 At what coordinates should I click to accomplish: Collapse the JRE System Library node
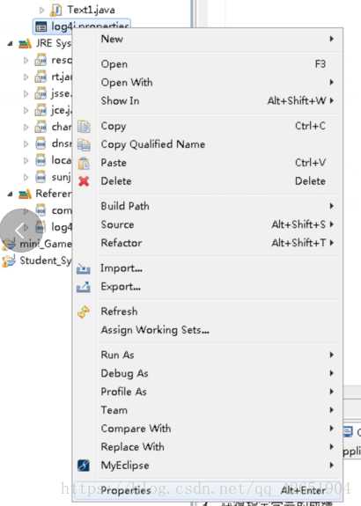(11, 44)
